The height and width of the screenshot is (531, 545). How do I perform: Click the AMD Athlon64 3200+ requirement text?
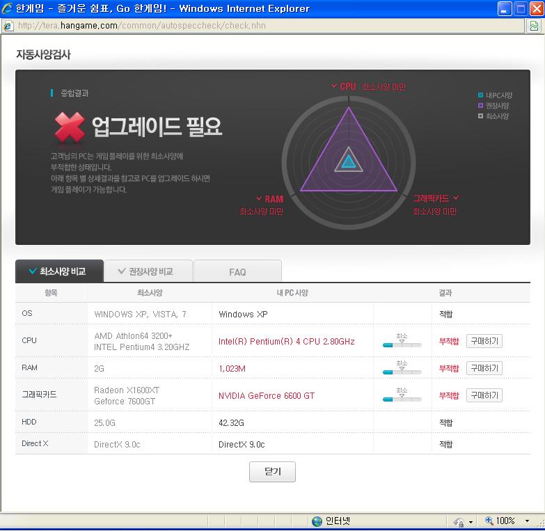click(133, 336)
